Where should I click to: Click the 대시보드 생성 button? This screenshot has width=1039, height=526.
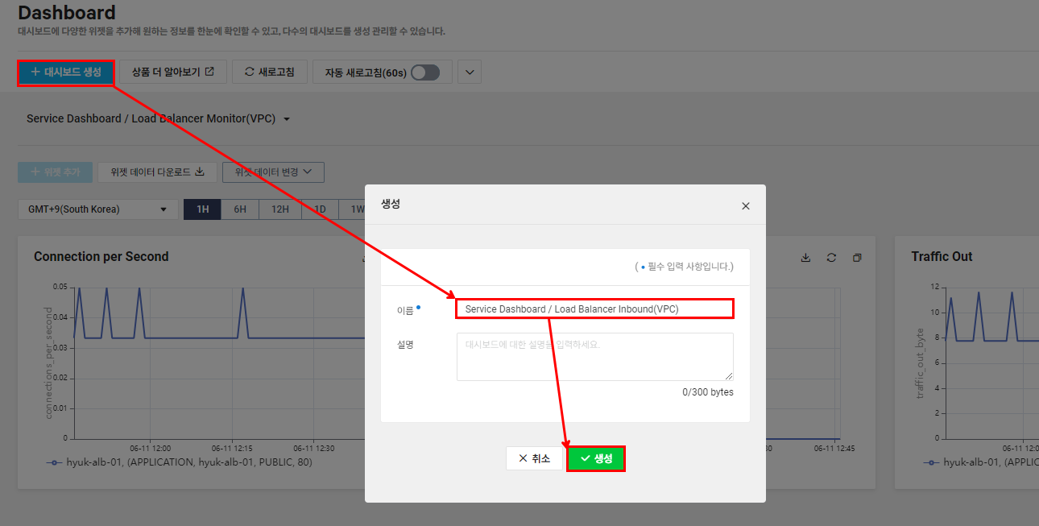66,72
